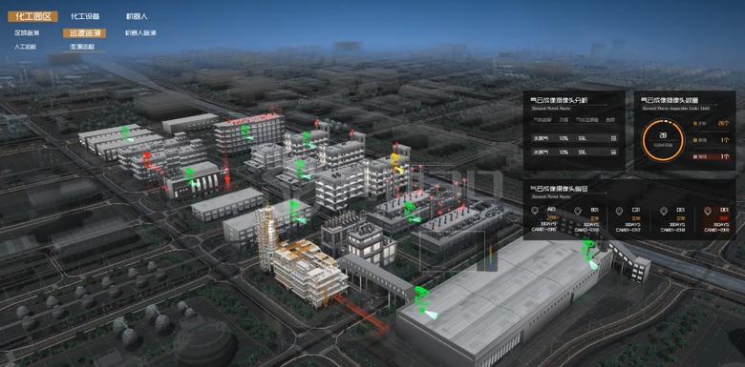Select green camera on the rooftop-pipes building
This screenshot has height=367, width=745.
click(412, 213)
